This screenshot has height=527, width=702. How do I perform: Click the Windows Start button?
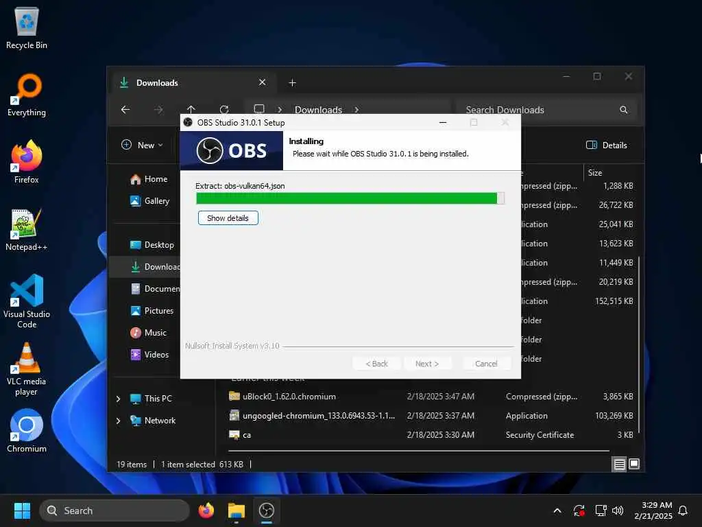[x=22, y=511]
